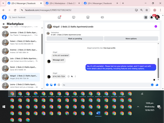Image resolution: width=164 pixels, height=123 pixels.
Task: Go back in browser history
Action: [x=4, y=10]
